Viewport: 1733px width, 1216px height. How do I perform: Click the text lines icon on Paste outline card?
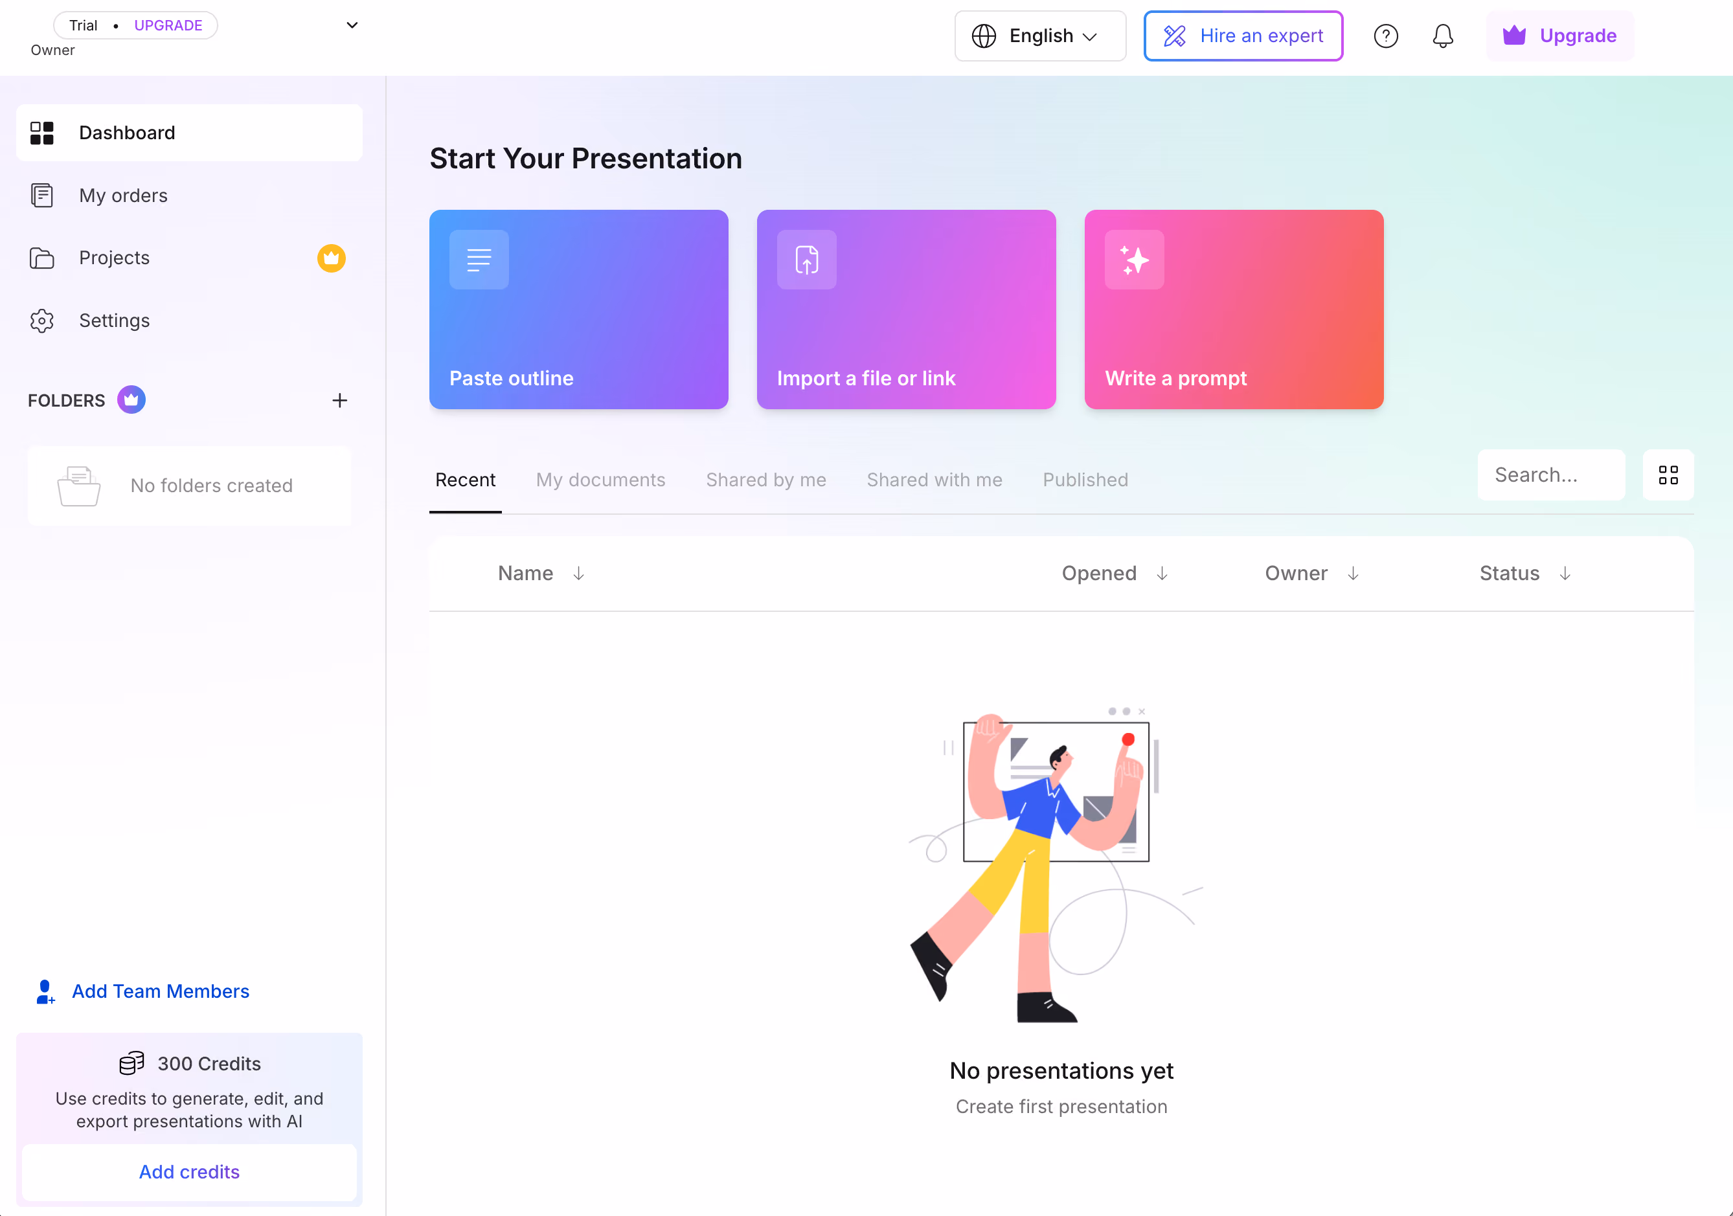pos(479,260)
